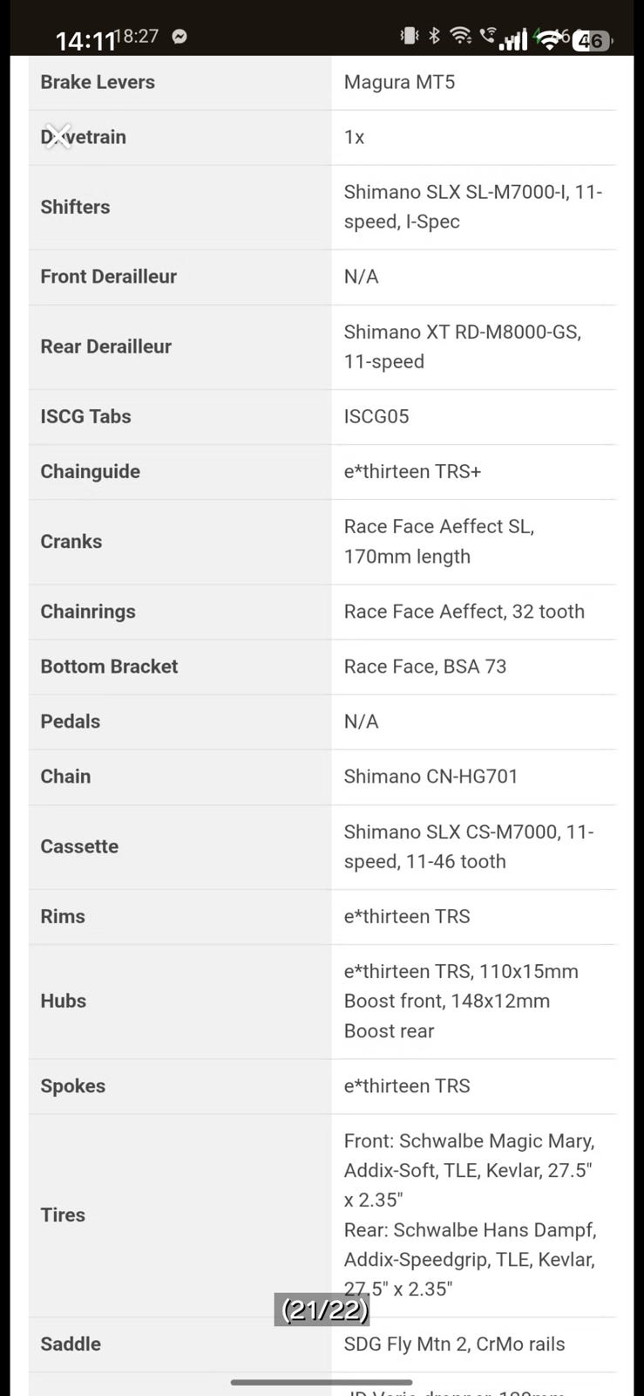Click the ISCG05 value cell
644x1396 pixels.
pyautogui.click(x=376, y=416)
